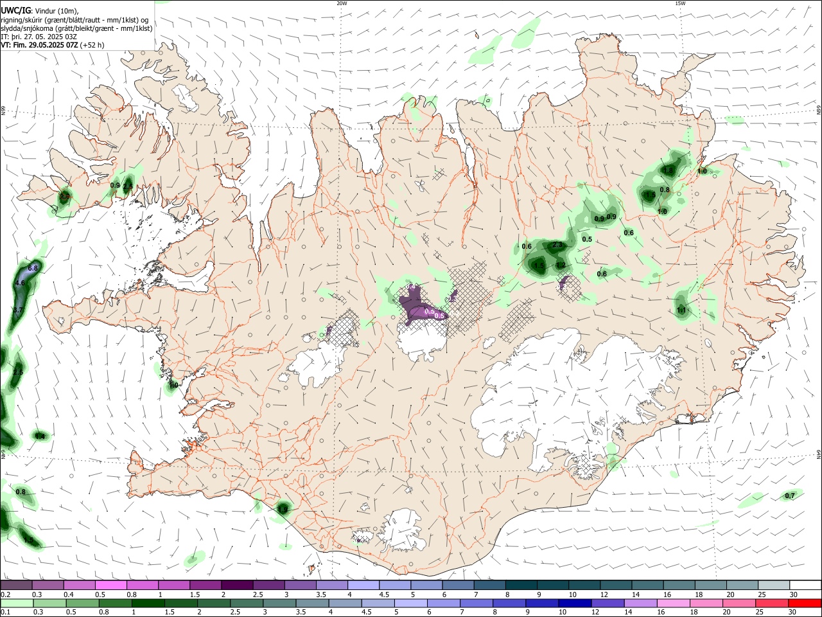Click the '2.3' precipitation value on the map

(557, 245)
